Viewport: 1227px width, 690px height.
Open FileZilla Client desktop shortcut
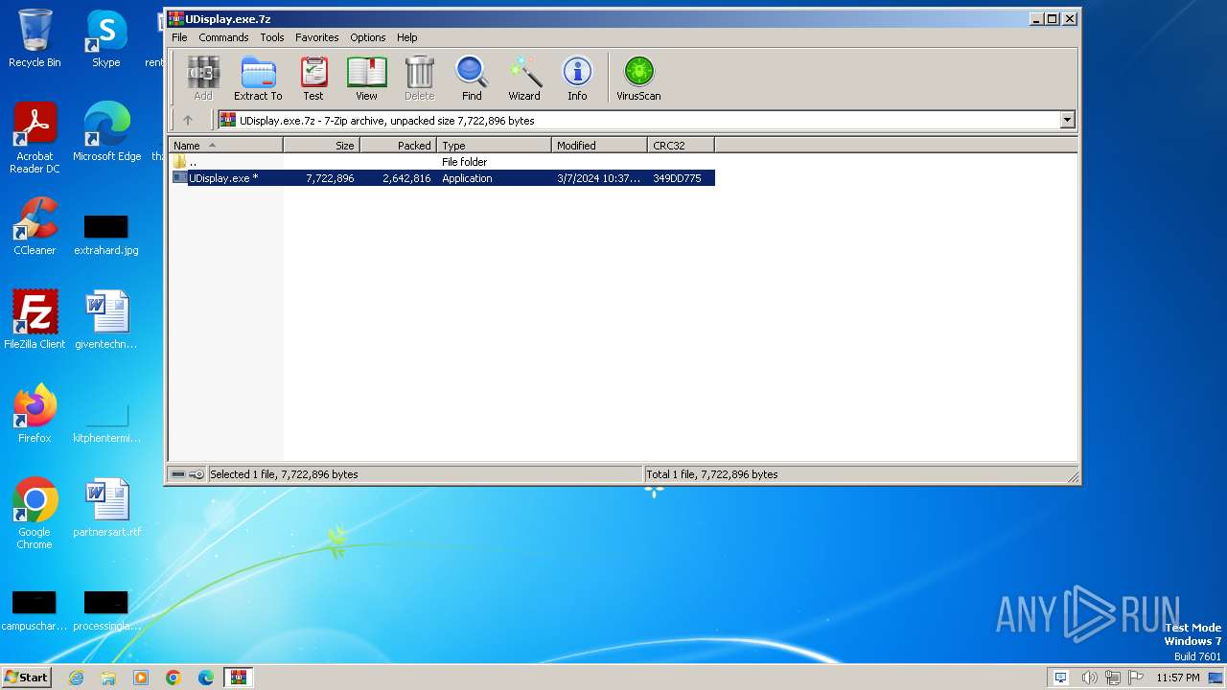tap(35, 320)
